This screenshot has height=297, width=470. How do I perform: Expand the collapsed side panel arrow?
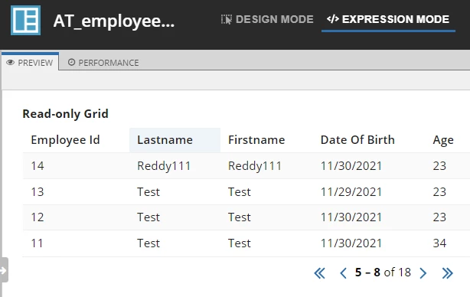(4, 270)
